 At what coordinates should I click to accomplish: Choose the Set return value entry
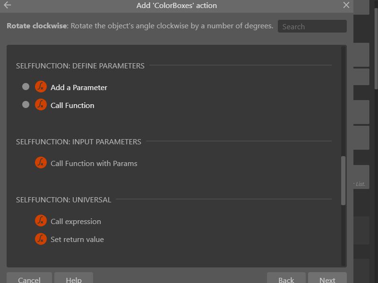click(77, 240)
